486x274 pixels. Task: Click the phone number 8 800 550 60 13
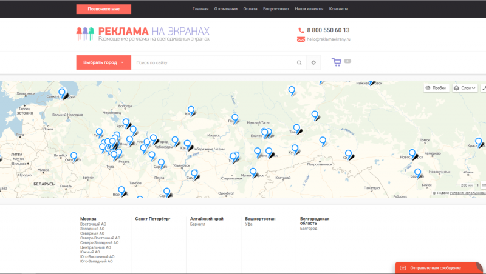point(328,30)
